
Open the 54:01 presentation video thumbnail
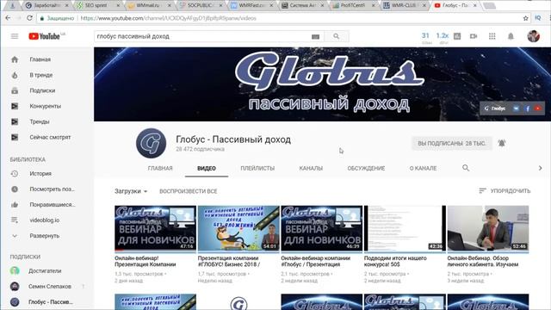(x=238, y=228)
